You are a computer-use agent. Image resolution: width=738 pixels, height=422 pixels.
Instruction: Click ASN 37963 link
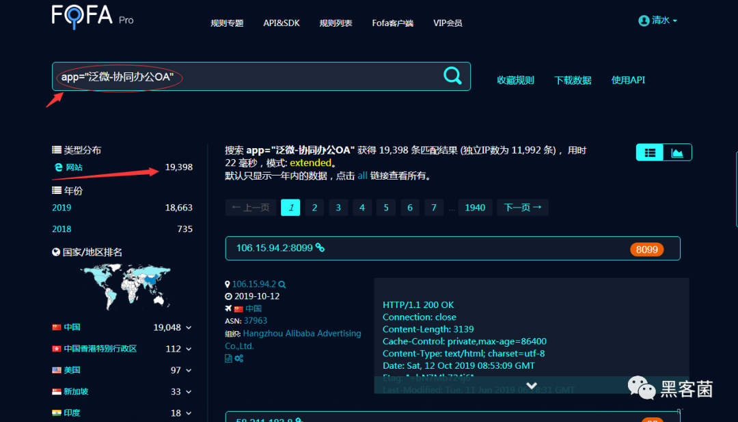pyautogui.click(x=255, y=321)
